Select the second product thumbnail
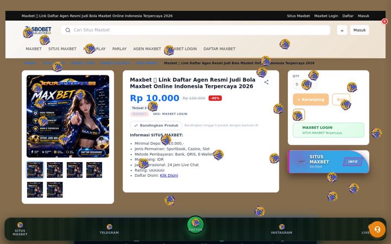This screenshot has height=244, width=391. pos(55,170)
